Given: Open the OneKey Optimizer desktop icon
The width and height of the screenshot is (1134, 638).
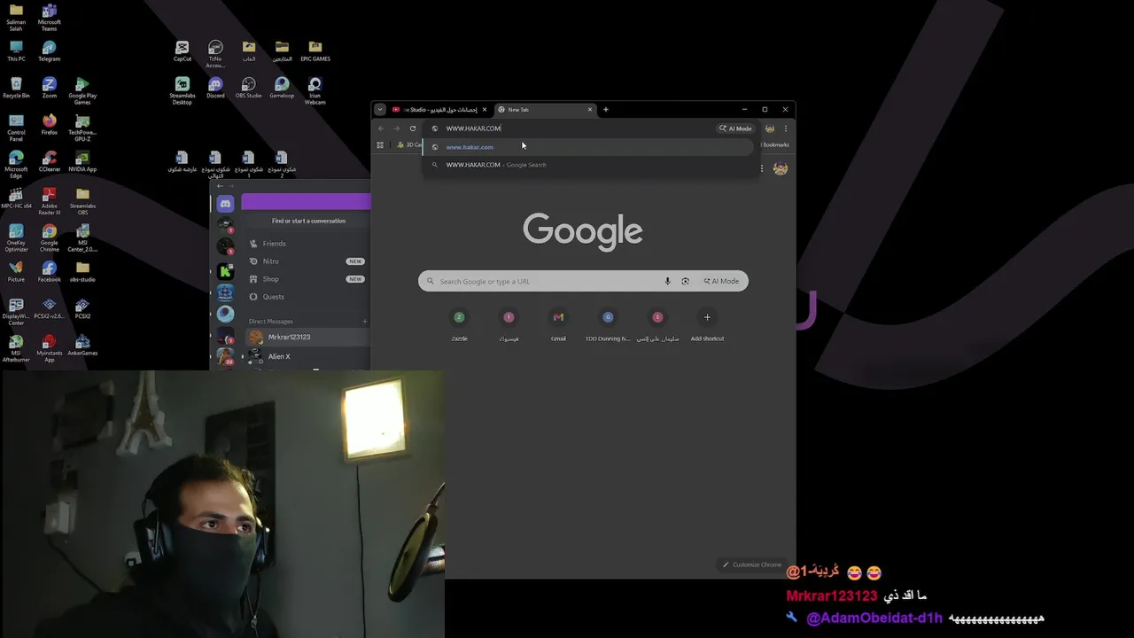Looking at the screenshot, I should coord(16,238).
